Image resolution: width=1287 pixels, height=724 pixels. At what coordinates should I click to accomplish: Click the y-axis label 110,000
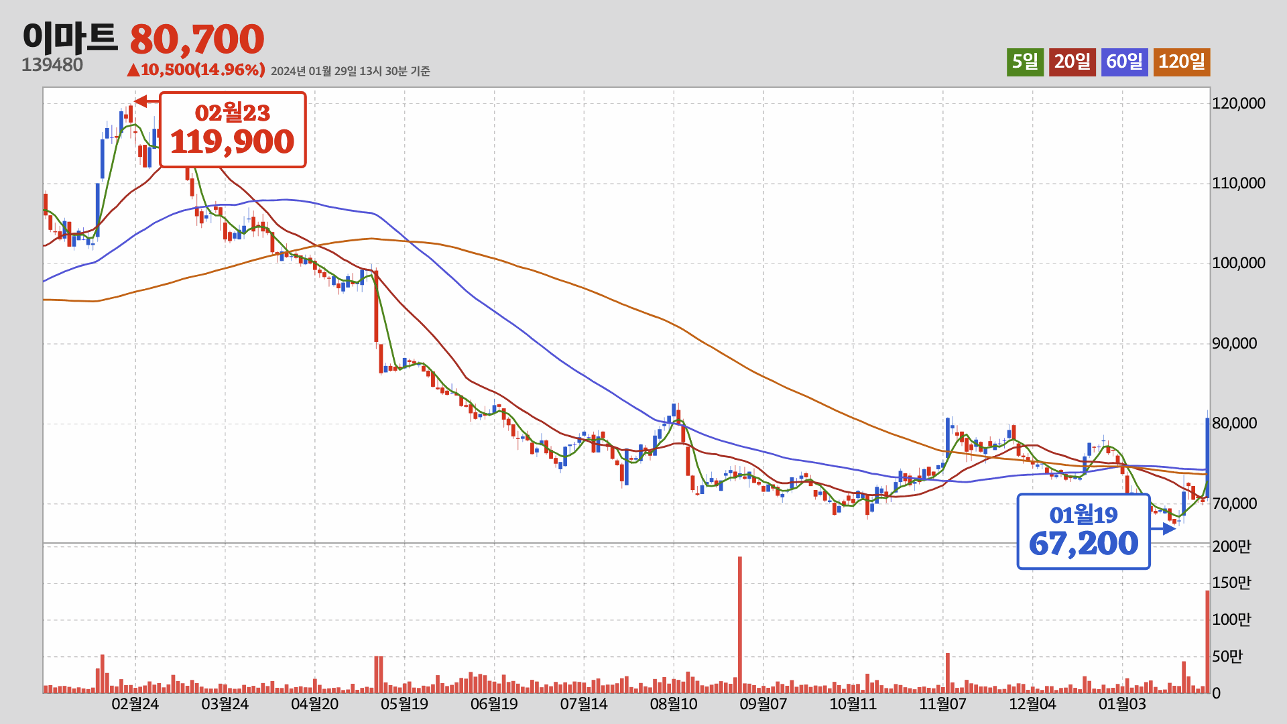click(1239, 183)
